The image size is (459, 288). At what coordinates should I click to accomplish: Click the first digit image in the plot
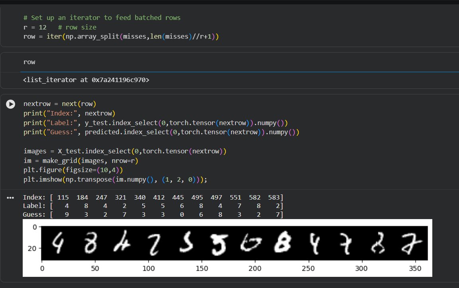pos(58,243)
